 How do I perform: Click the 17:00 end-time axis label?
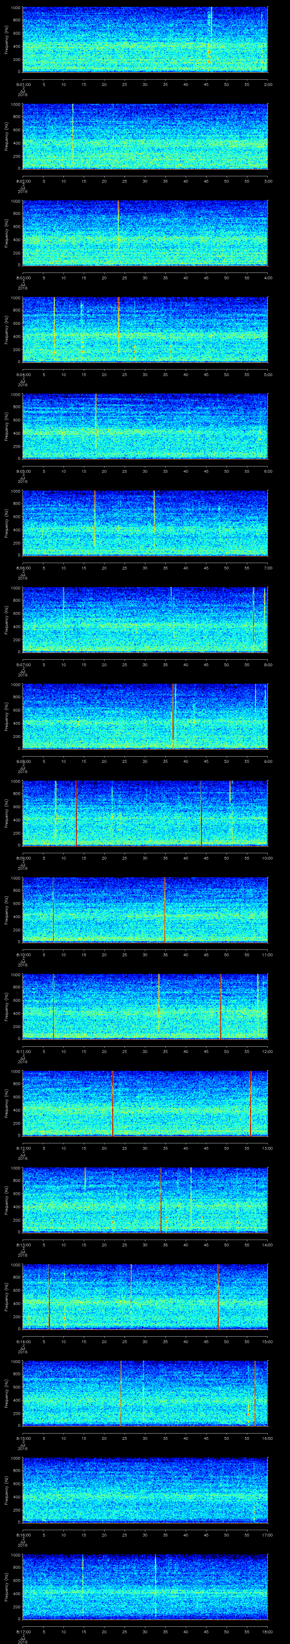pyautogui.click(x=267, y=1535)
